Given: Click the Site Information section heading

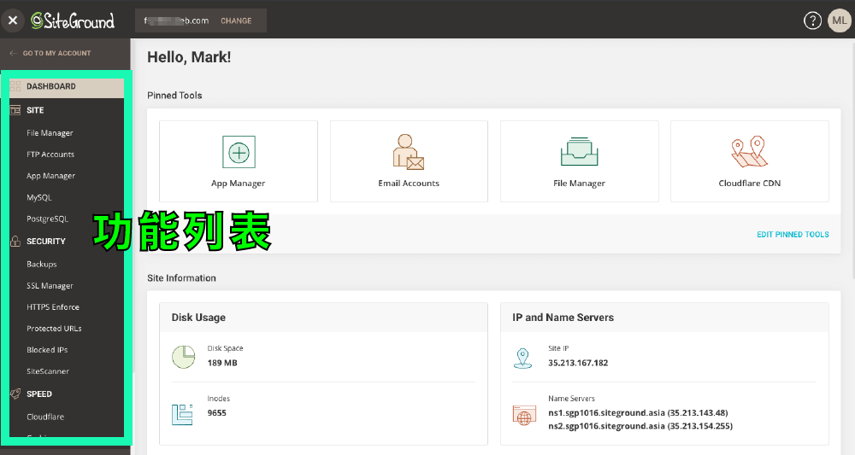Looking at the screenshot, I should (x=181, y=278).
